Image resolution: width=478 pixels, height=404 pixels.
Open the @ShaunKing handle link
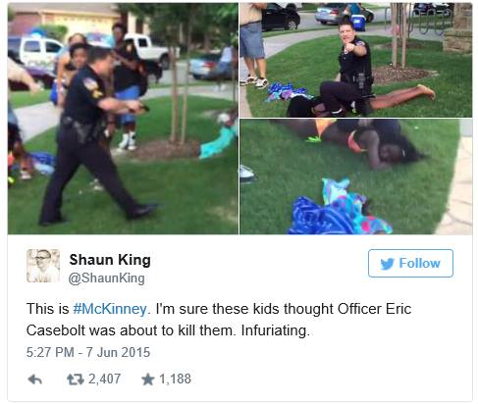tap(106, 278)
